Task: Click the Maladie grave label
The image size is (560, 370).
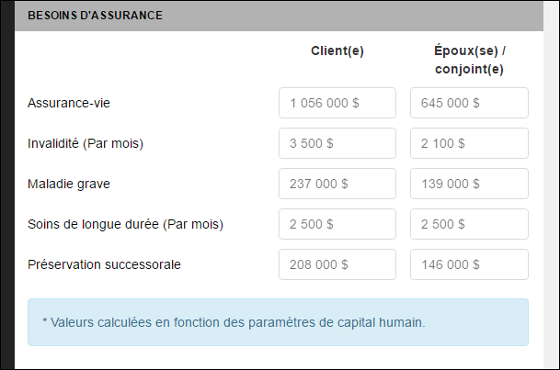Action: point(69,184)
